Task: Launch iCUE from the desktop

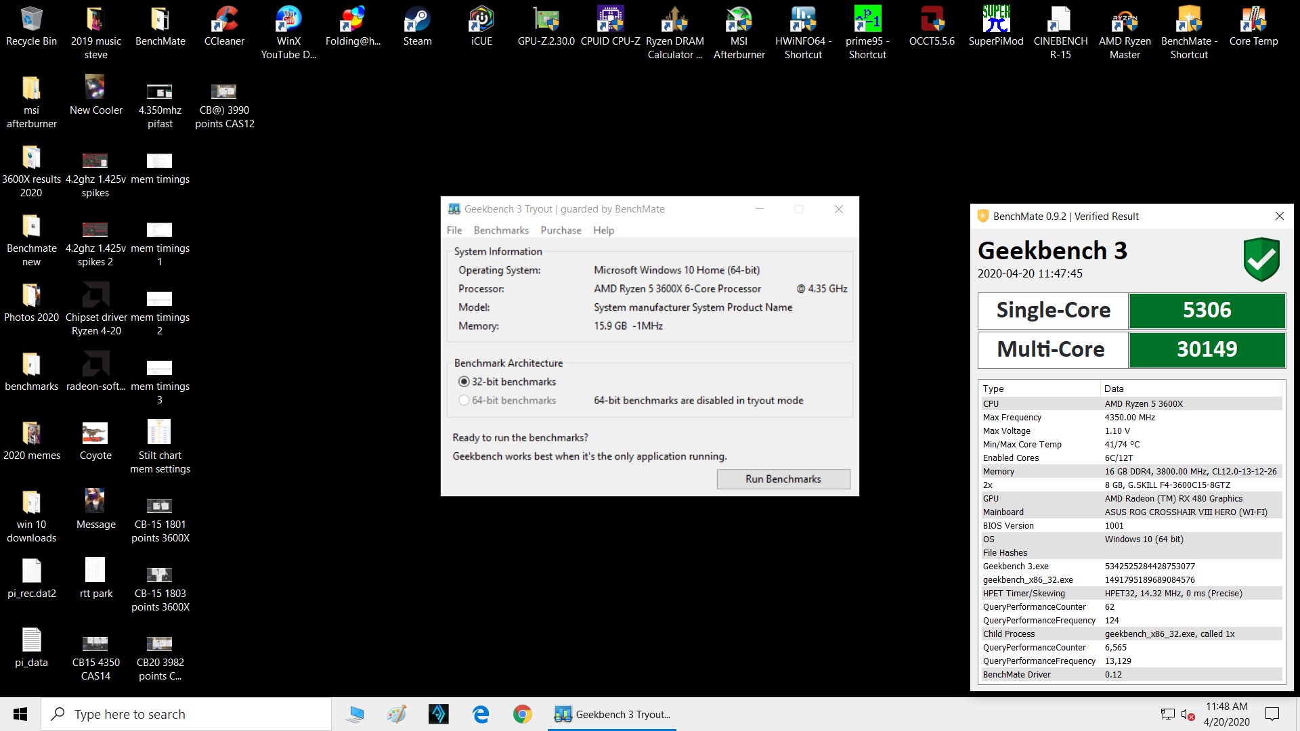Action: click(x=481, y=26)
